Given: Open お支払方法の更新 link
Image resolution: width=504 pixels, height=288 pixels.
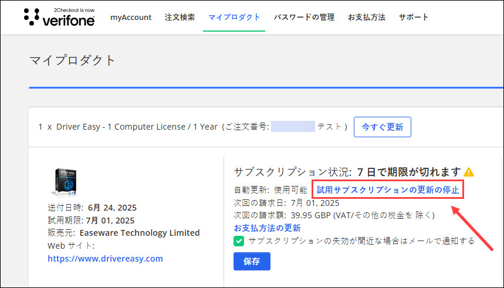Looking at the screenshot, I should 267,228.
